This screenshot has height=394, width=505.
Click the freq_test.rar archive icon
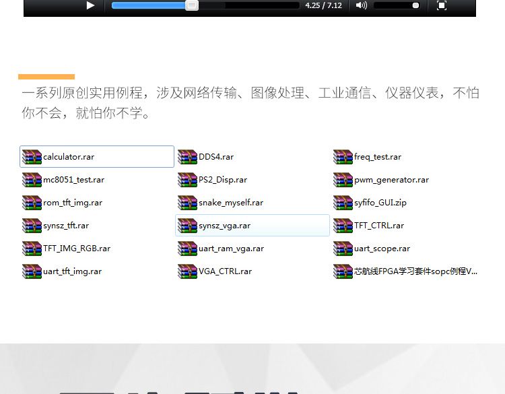(x=343, y=157)
